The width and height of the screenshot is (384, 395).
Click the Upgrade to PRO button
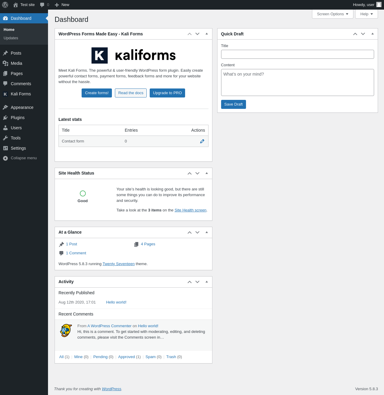[x=167, y=93]
